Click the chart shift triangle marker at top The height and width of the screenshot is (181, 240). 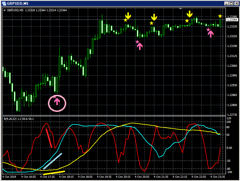click(181, 9)
